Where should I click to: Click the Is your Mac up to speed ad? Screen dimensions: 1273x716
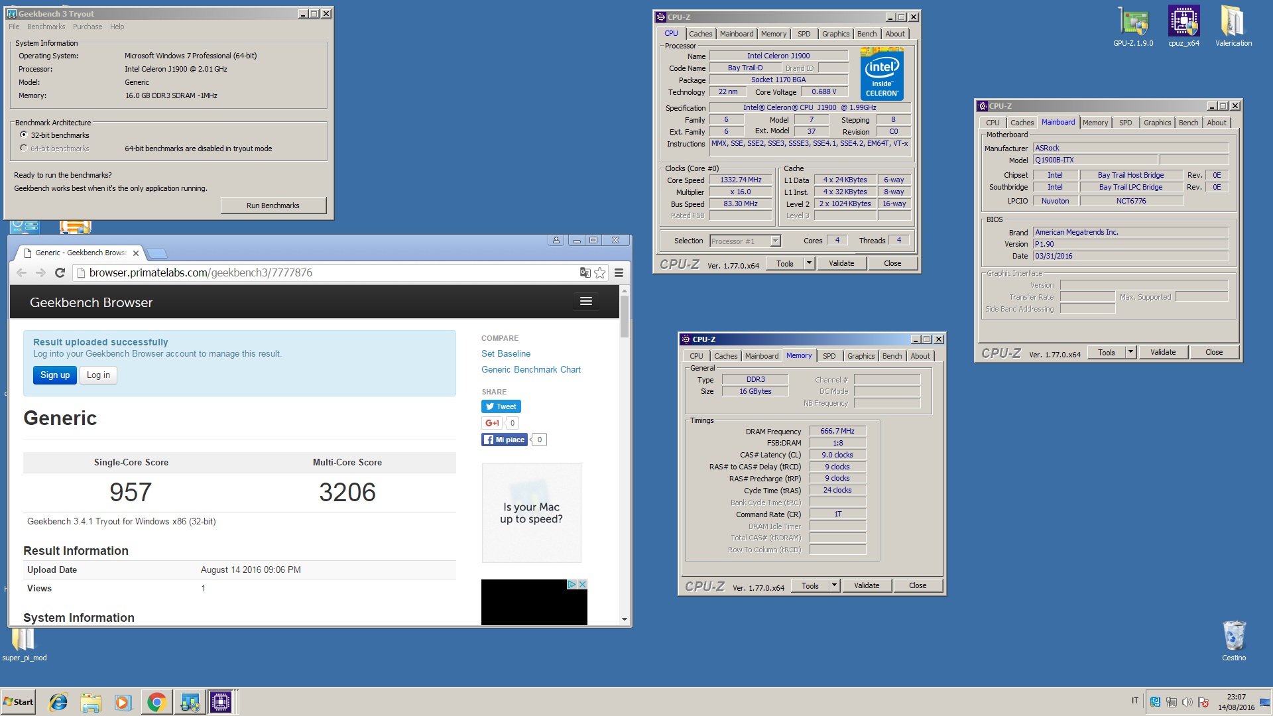[532, 513]
